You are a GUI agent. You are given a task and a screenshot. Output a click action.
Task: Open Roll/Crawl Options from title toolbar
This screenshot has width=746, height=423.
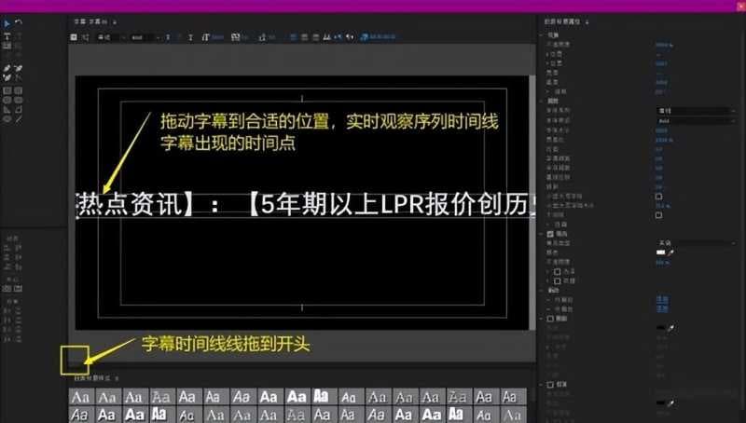pyautogui.click(x=85, y=37)
